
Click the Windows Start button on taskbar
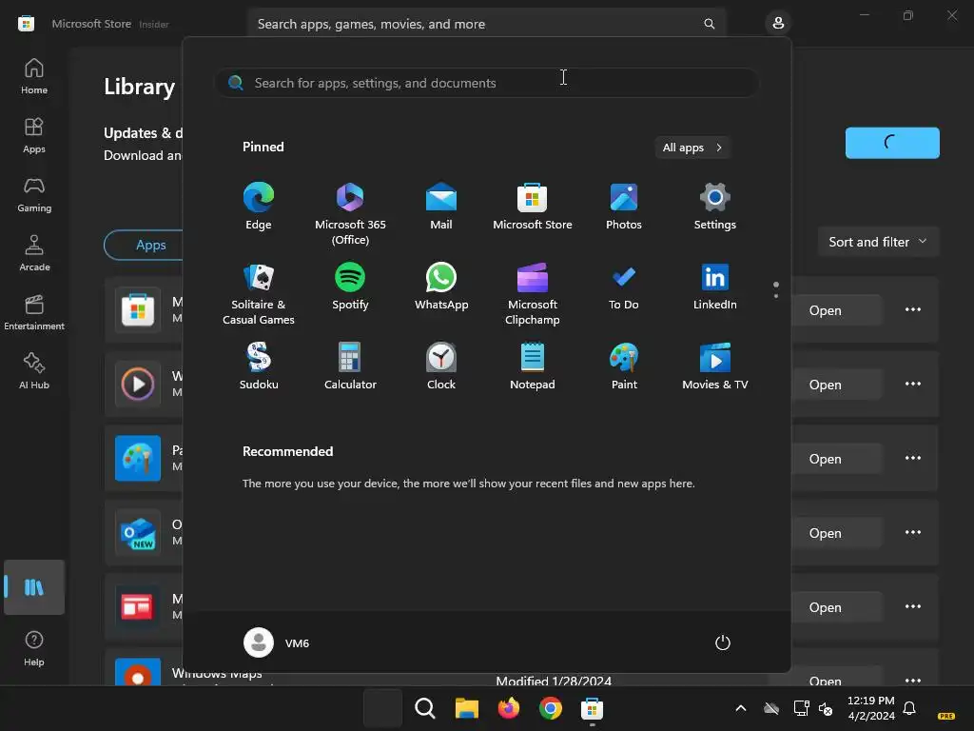click(382, 708)
